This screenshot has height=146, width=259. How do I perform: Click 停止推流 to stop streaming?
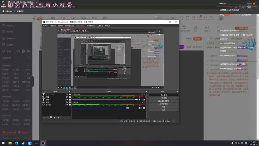pyautogui.click(x=164, y=95)
